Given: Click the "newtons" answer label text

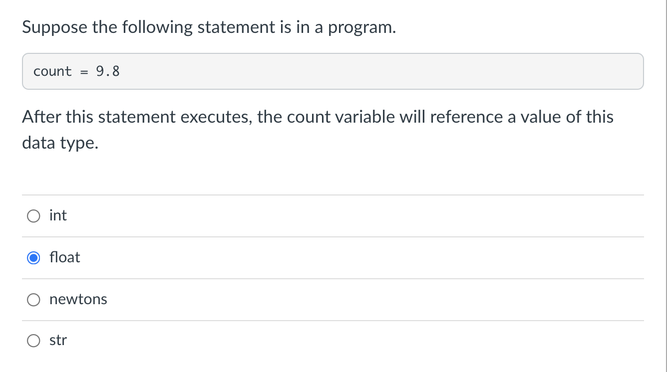Looking at the screenshot, I should (78, 299).
